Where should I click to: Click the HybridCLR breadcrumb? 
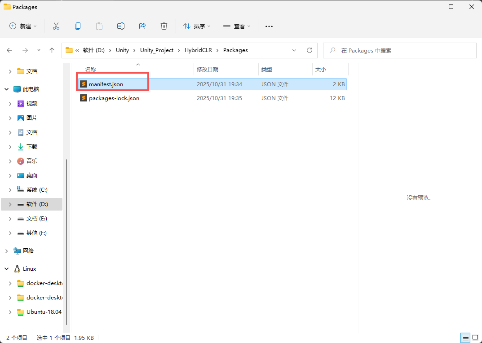(x=198, y=50)
